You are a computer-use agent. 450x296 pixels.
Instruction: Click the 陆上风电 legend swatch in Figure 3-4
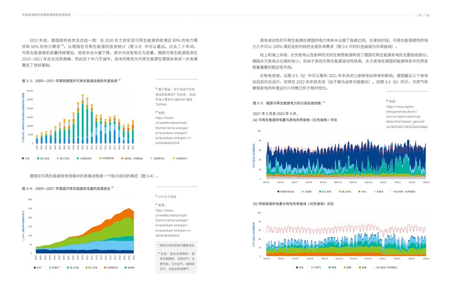click(86, 268)
